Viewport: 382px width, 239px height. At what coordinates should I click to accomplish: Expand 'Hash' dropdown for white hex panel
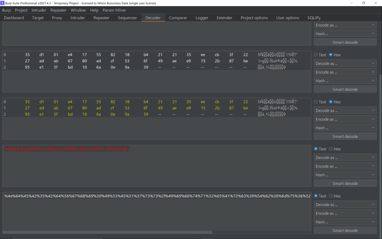[x=345, y=81]
